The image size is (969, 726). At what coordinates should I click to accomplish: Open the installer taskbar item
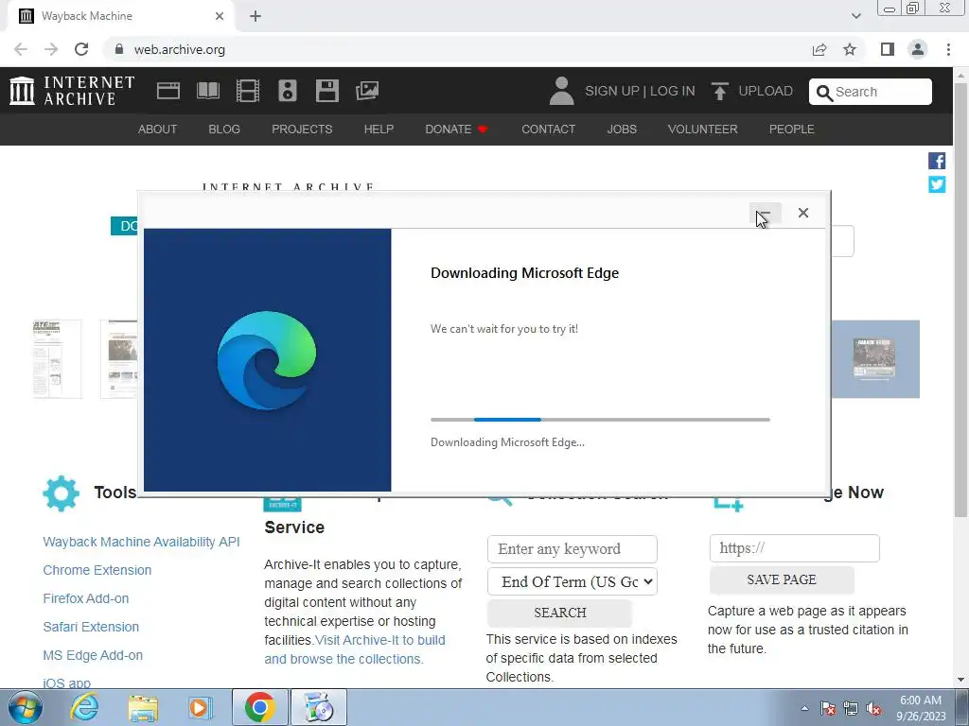click(319, 707)
